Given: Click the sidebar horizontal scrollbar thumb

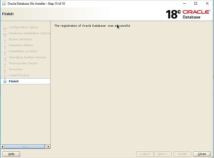Looking at the screenshot, I should (x=24, y=147).
